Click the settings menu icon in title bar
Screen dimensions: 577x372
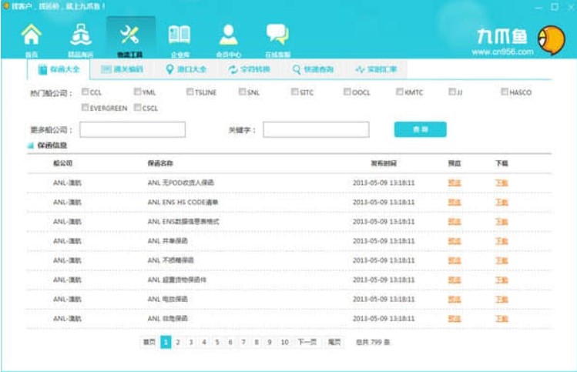pyautogui.click(x=538, y=6)
